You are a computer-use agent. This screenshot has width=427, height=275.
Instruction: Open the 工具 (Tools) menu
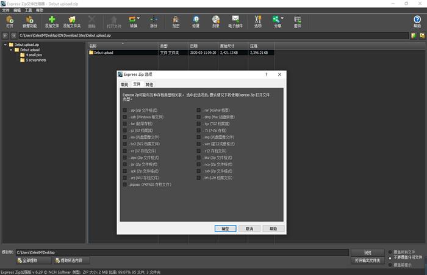click(x=28, y=10)
